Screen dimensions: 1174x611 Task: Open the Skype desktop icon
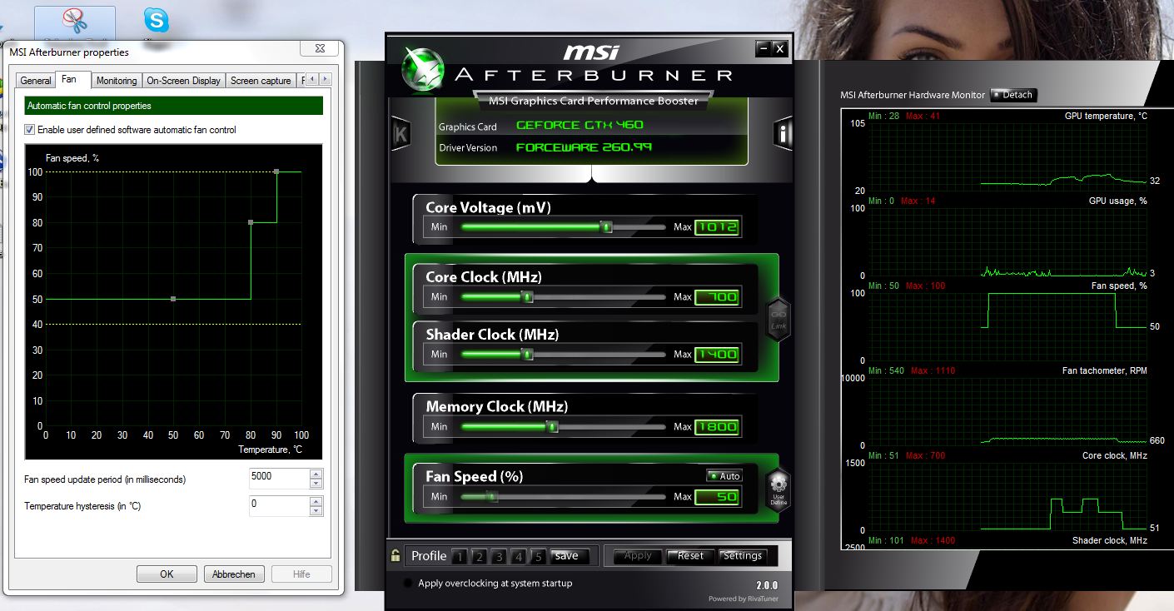tap(156, 20)
